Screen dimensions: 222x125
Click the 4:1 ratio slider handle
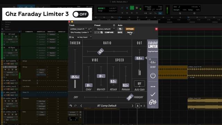pos(101,51)
